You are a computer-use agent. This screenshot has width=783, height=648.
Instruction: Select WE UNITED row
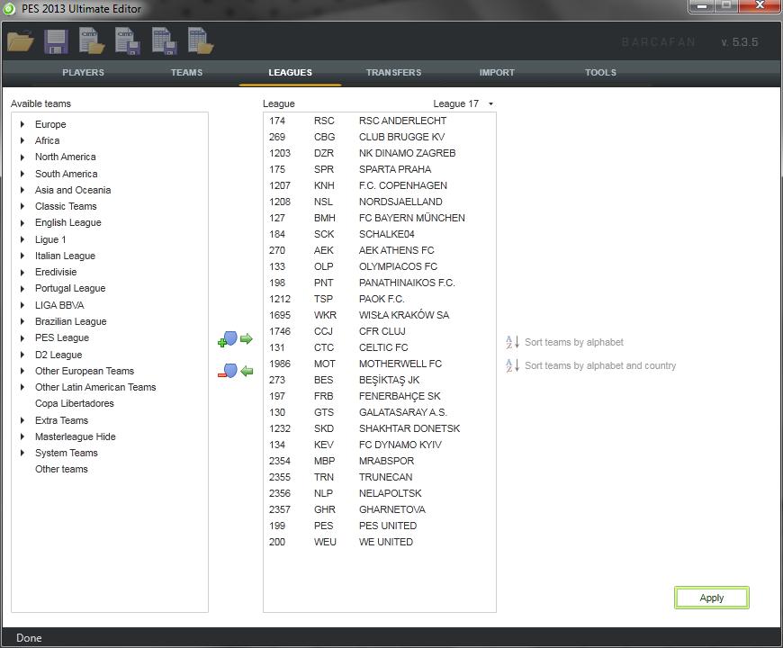pos(380,542)
